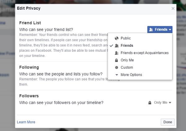Click the people icon on blue Friends button

[x=151, y=29]
